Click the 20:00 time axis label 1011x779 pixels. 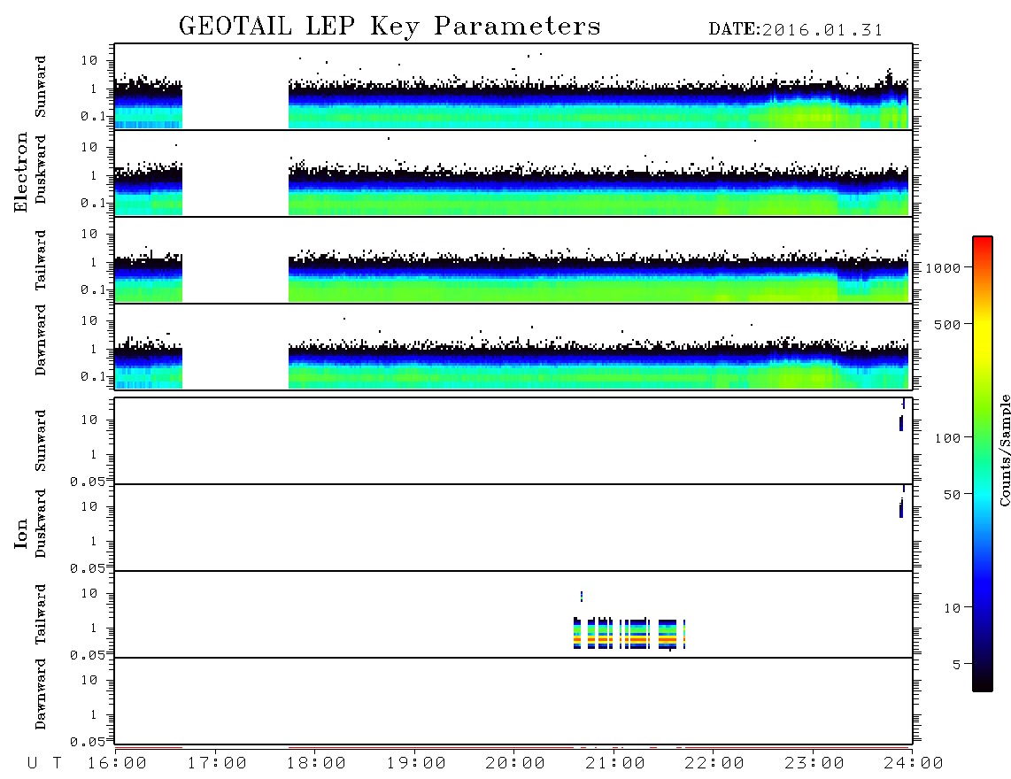coord(515,763)
